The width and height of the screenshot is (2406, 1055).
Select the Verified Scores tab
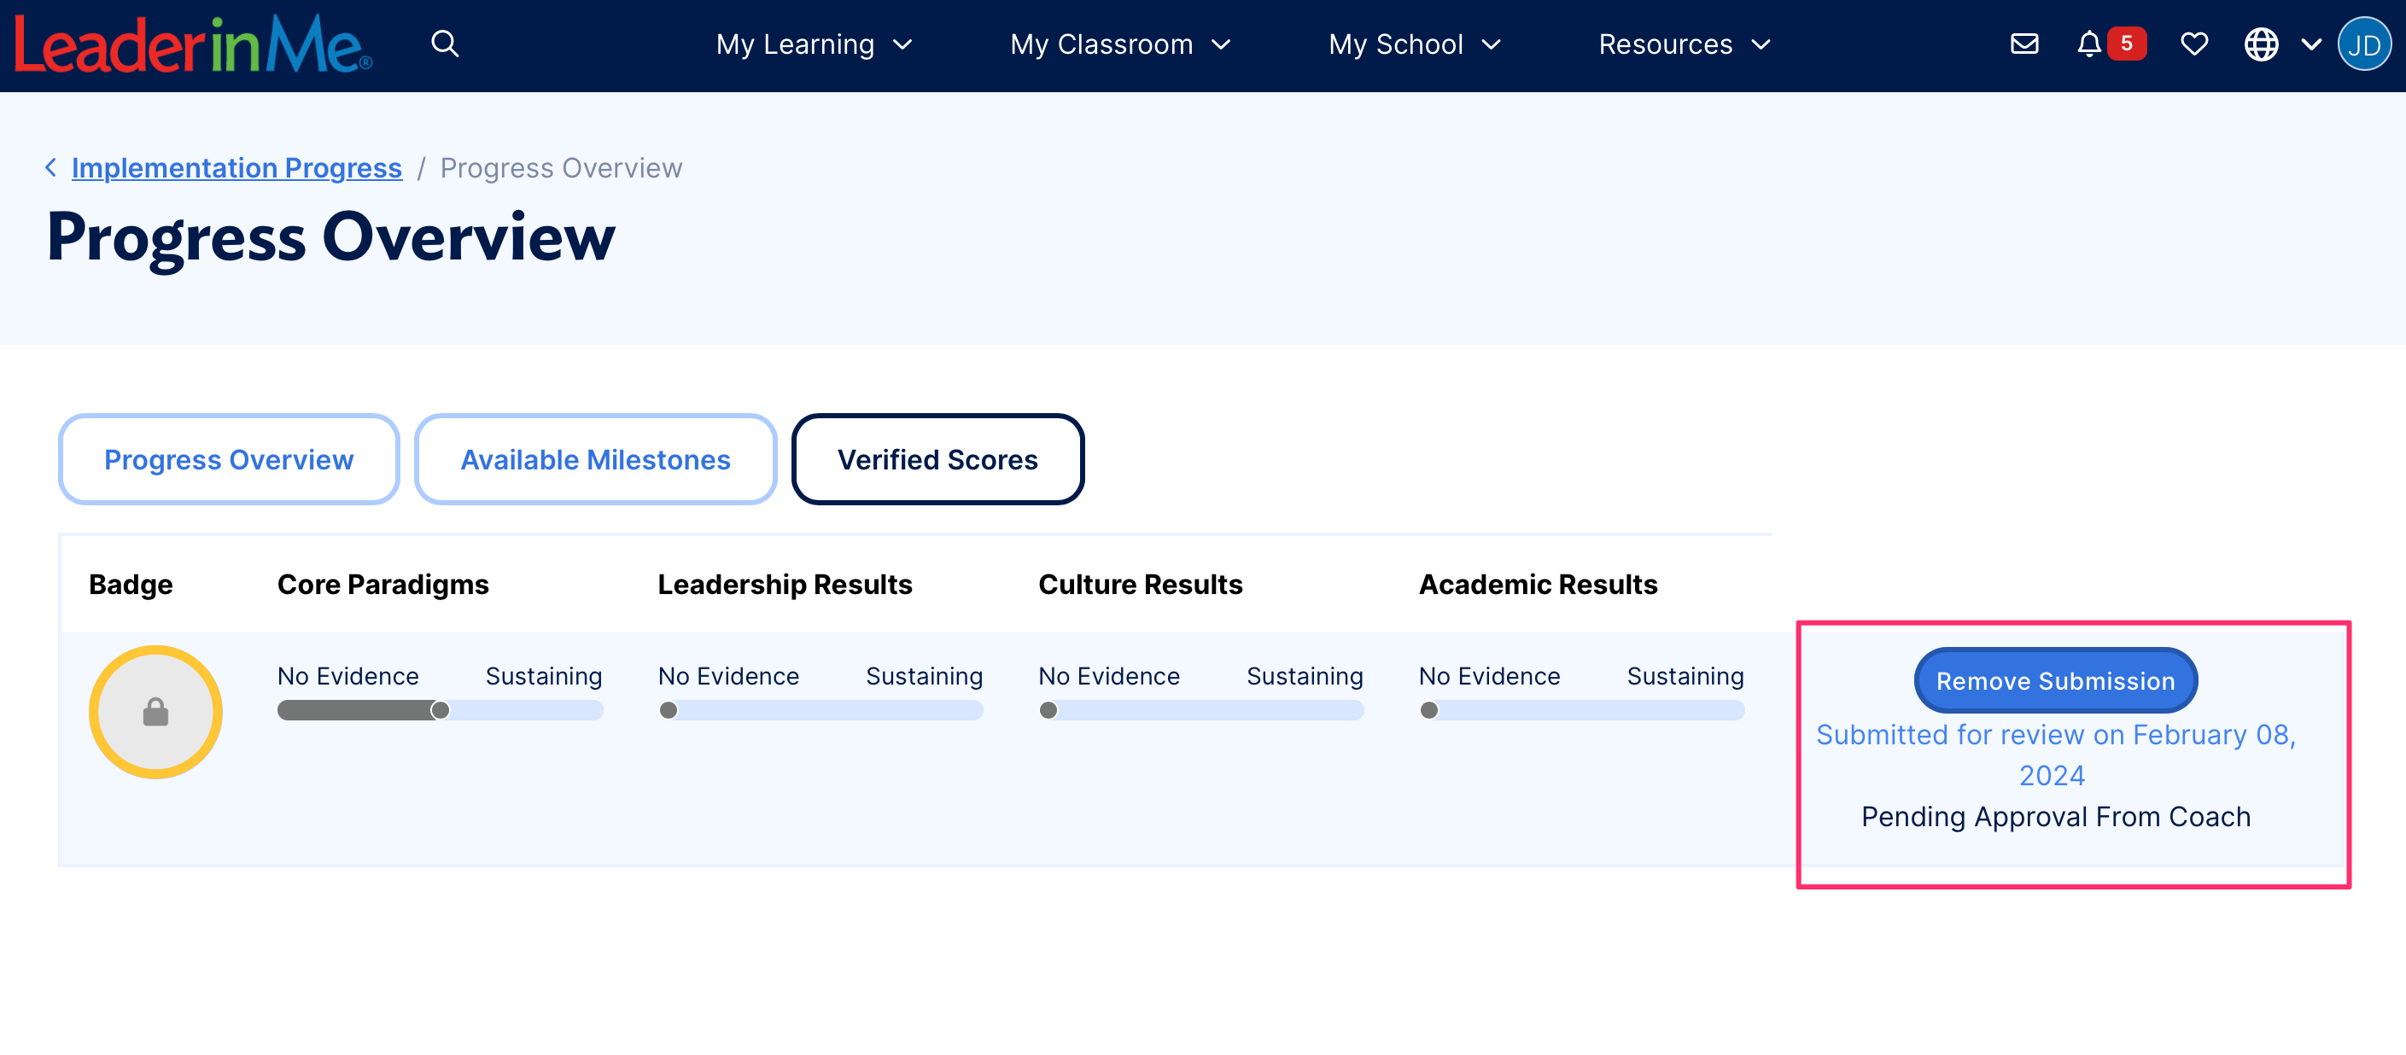(x=937, y=459)
